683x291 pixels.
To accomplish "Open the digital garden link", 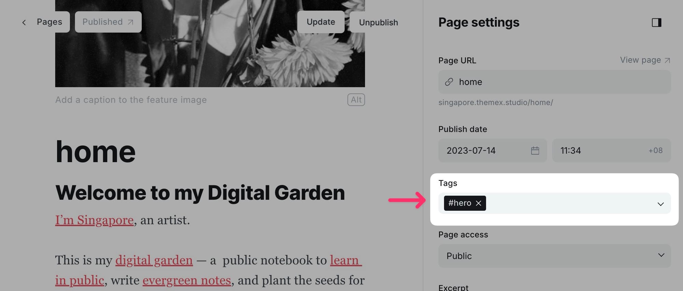I will [x=154, y=260].
